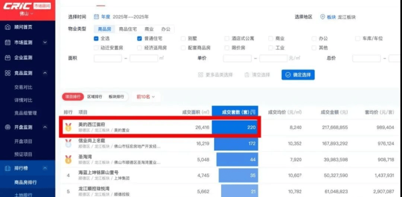The width and height of the screenshot is (402, 197).
Task: Click the 清空选择 button
Action: tap(257, 75)
